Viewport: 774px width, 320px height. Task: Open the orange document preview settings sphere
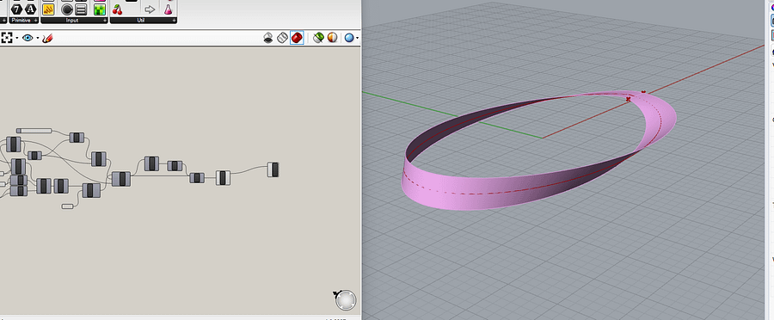pyautogui.click(x=333, y=38)
